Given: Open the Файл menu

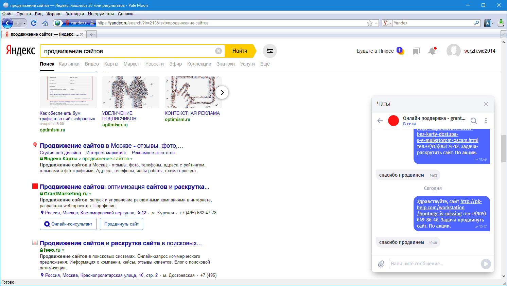Looking at the screenshot, I should [x=7, y=14].
